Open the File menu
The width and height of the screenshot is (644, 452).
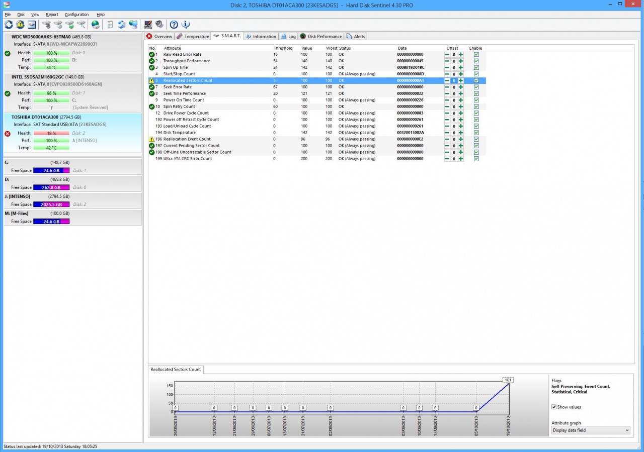click(x=8, y=15)
